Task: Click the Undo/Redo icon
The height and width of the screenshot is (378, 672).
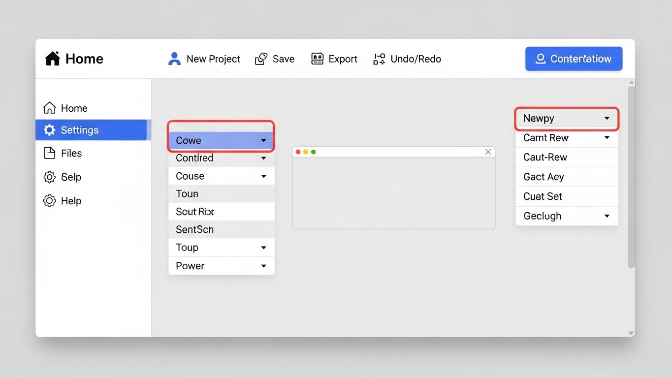Action: click(x=379, y=58)
